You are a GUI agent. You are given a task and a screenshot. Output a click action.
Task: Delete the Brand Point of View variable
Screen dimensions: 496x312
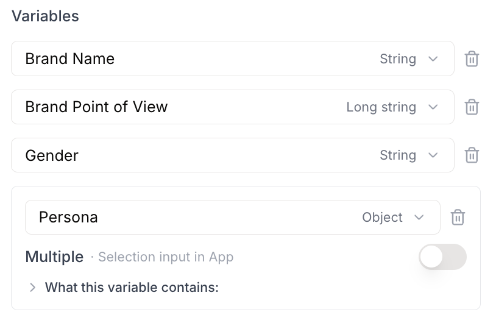click(472, 107)
